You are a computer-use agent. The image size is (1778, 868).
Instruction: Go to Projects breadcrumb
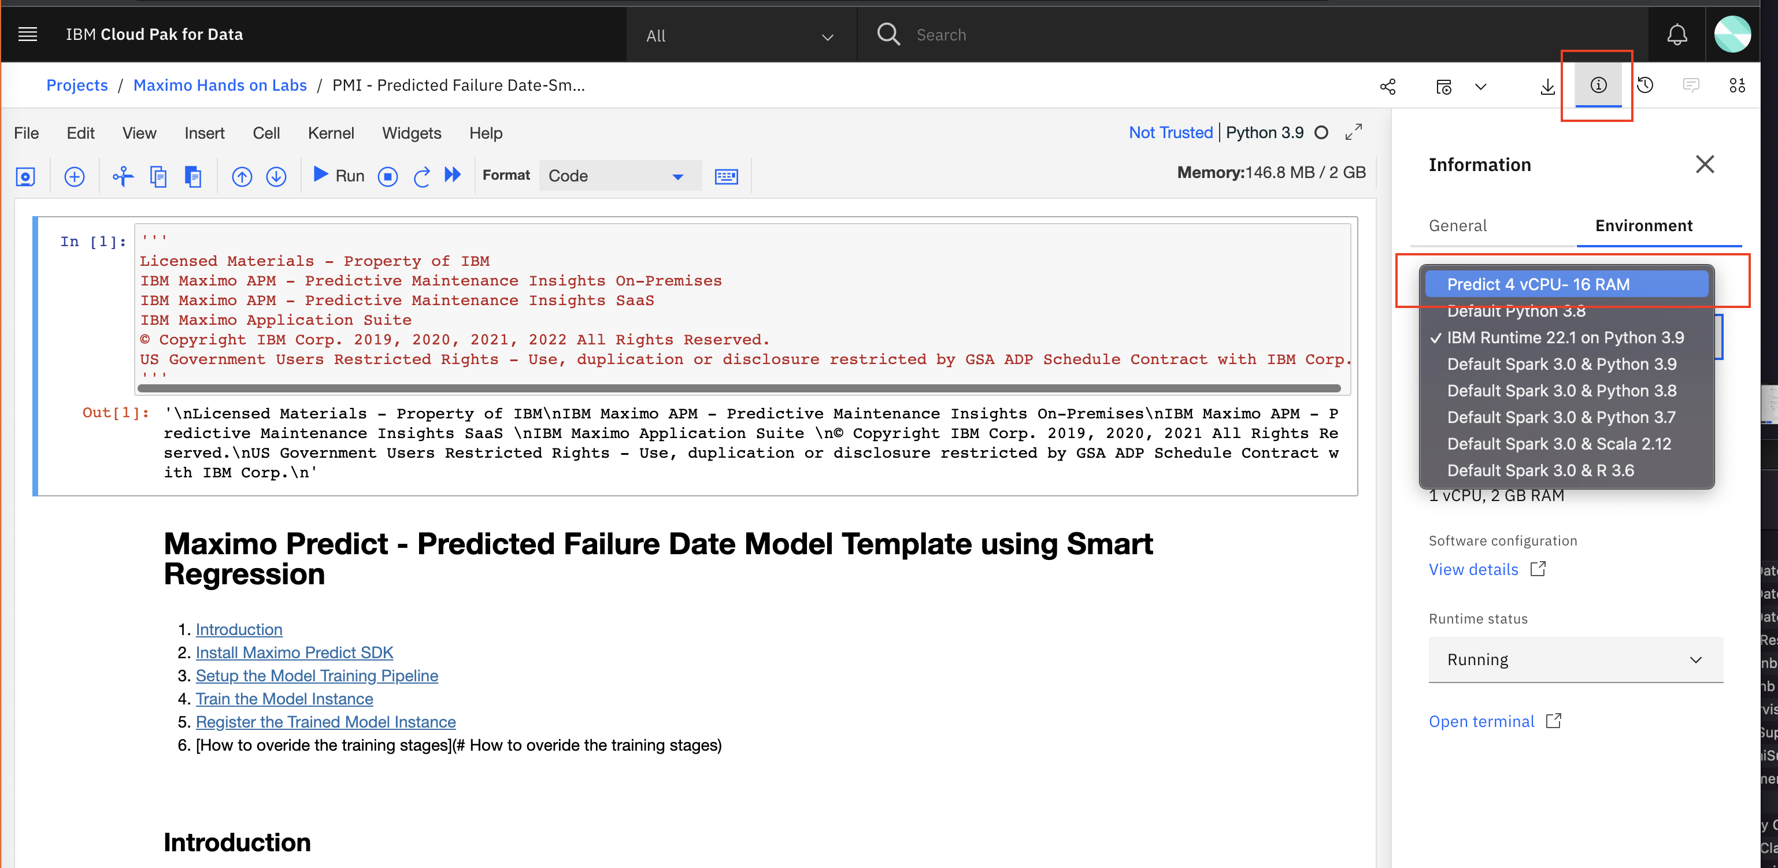(77, 85)
